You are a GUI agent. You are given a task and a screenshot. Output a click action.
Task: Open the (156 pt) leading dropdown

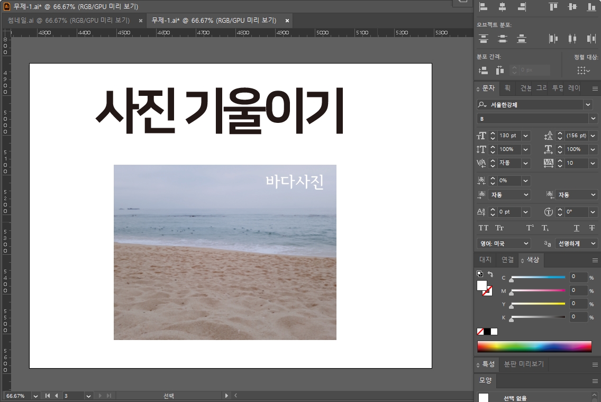click(x=593, y=136)
